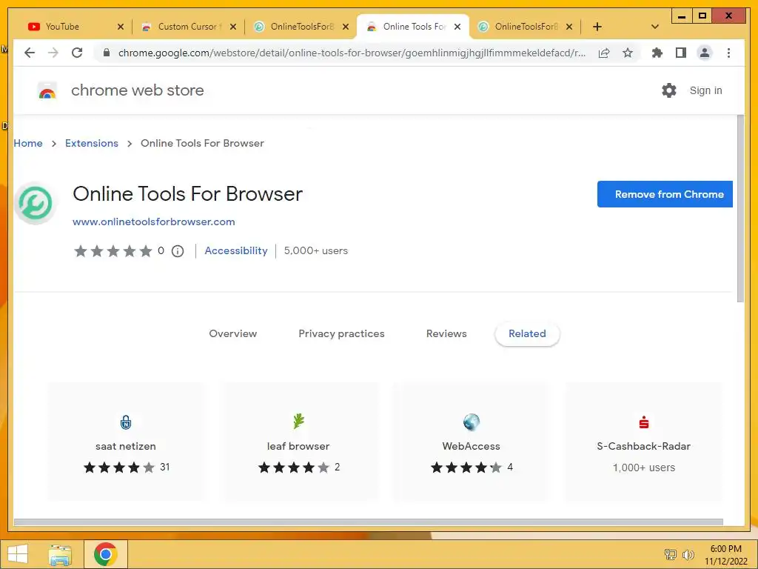Click the URL address bar
The height and width of the screenshot is (569, 758).
click(352, 53)
